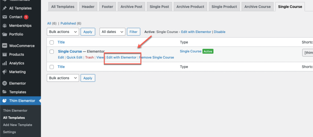Click the AE Templates pin icon
Viewport: 313px width, 137px height.
pos(4,8)
